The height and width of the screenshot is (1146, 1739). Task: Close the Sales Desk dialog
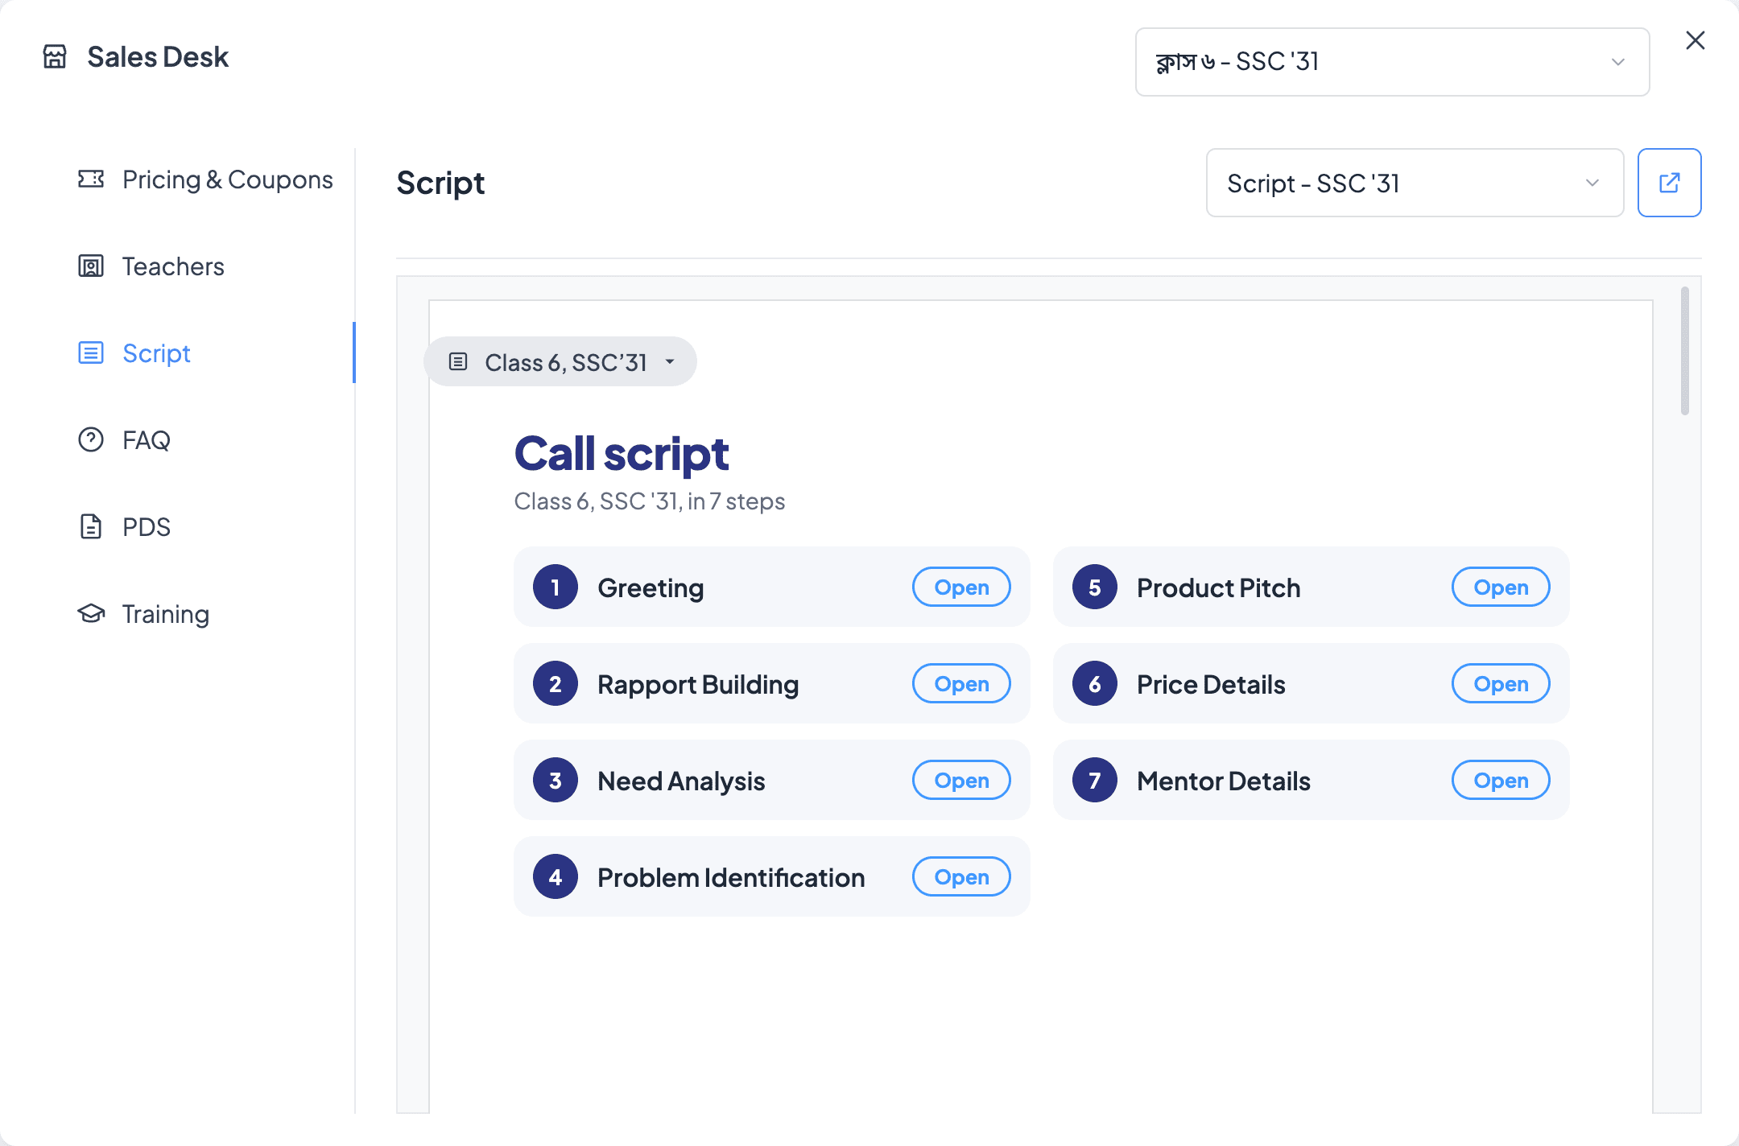pyautogui.click(x=1696, y=40)
